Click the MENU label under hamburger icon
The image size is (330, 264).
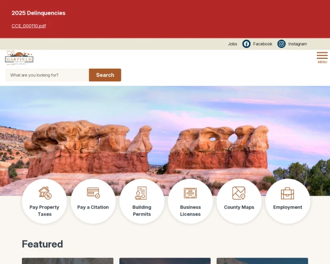[x=322, y=62]
